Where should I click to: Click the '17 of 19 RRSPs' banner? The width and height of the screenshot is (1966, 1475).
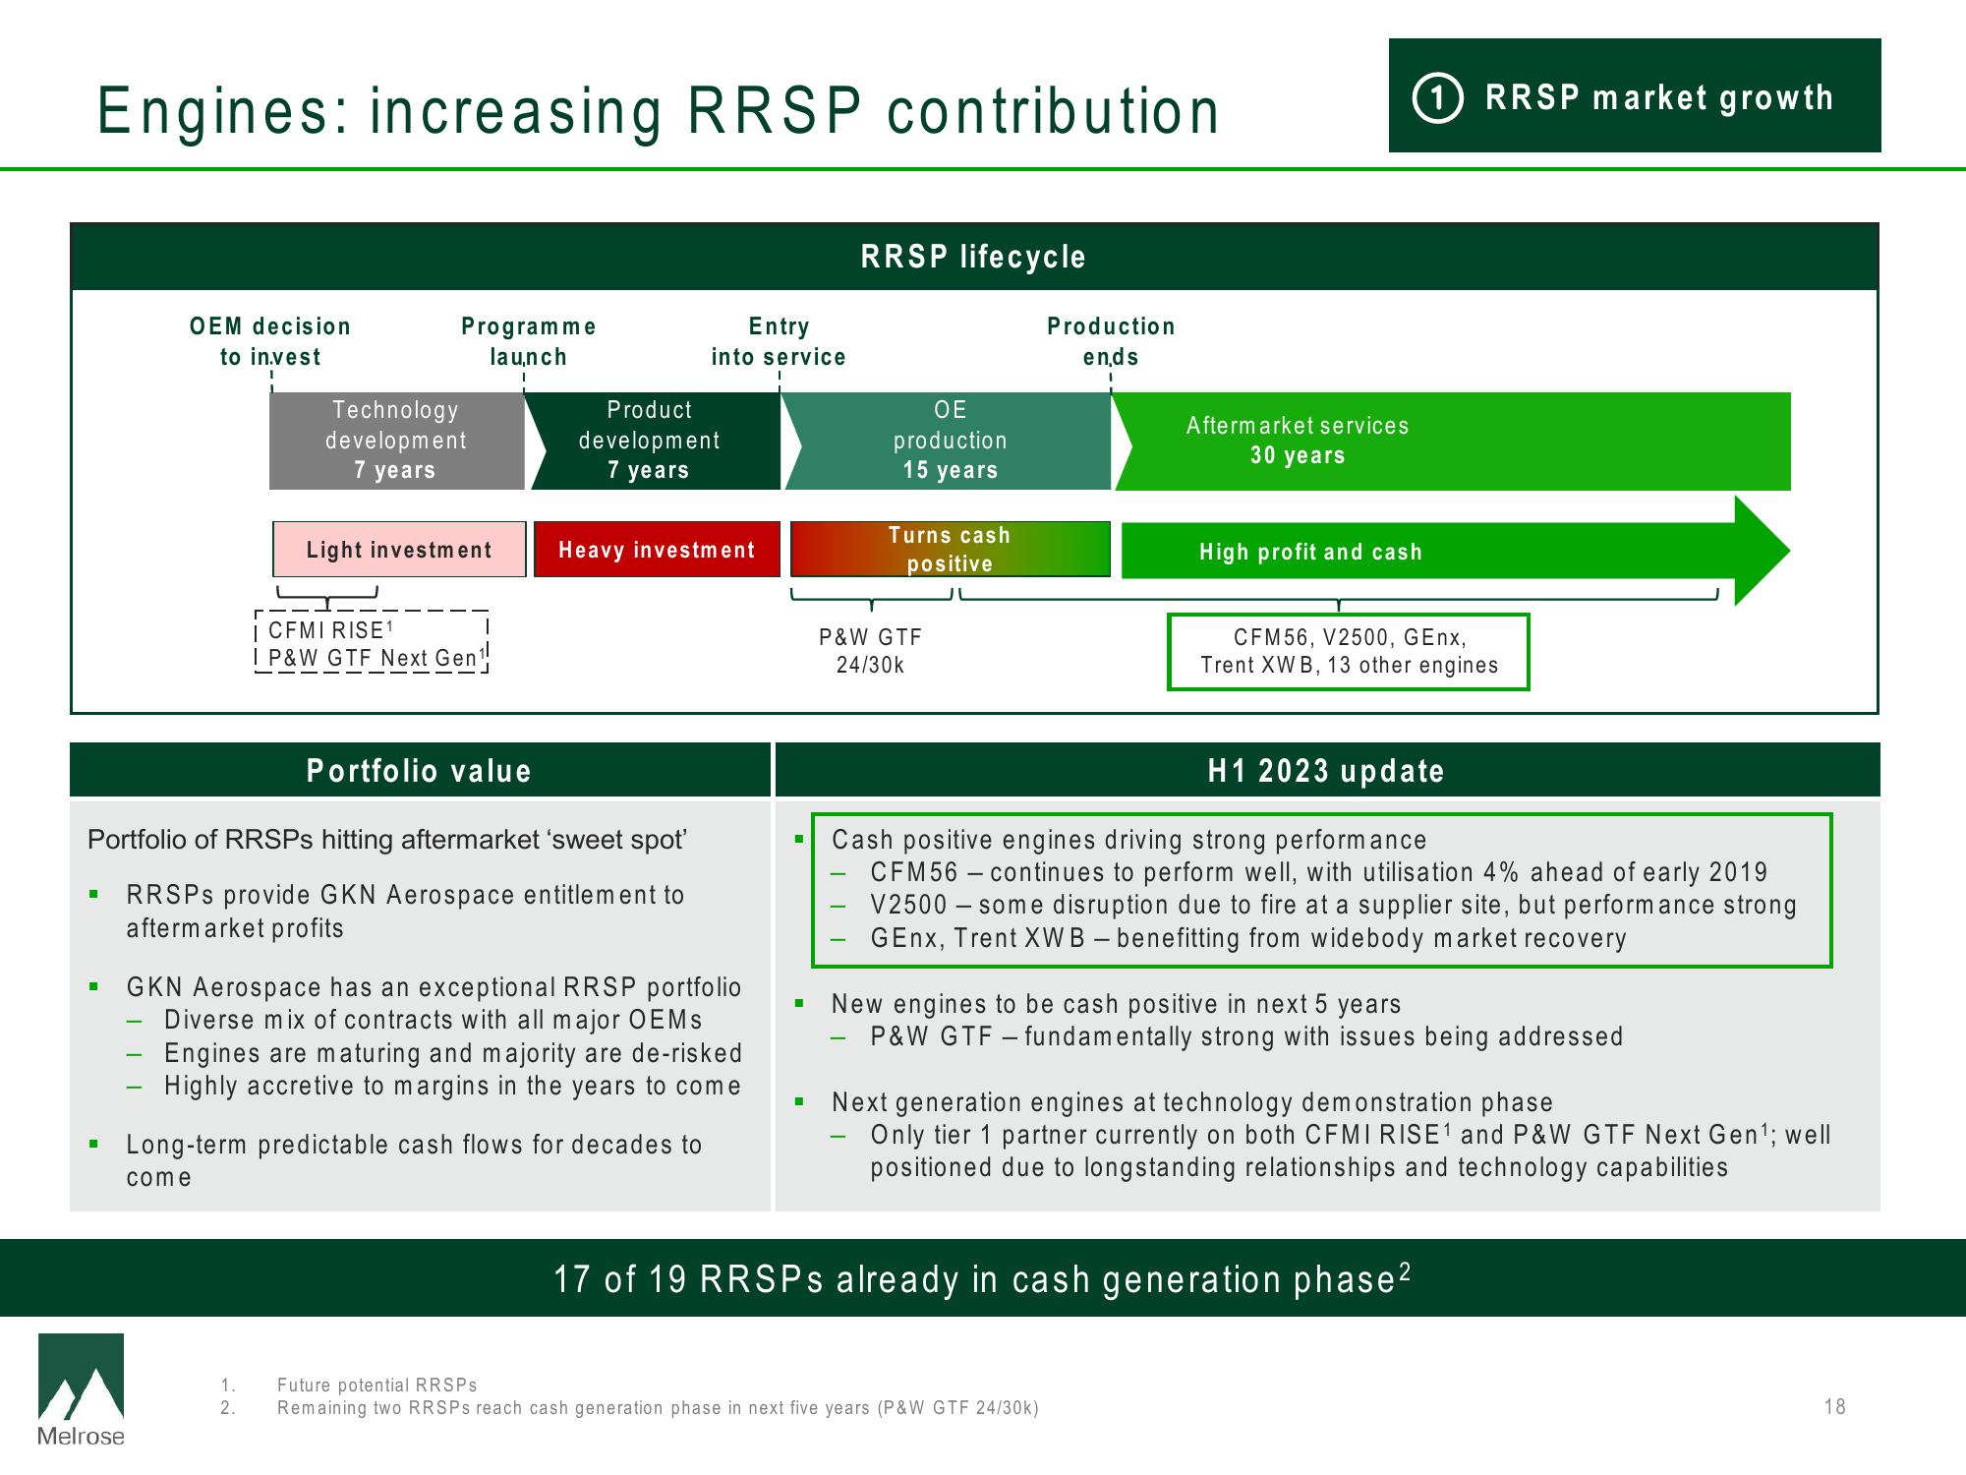pyautogui.click(x=983, y=1278)
